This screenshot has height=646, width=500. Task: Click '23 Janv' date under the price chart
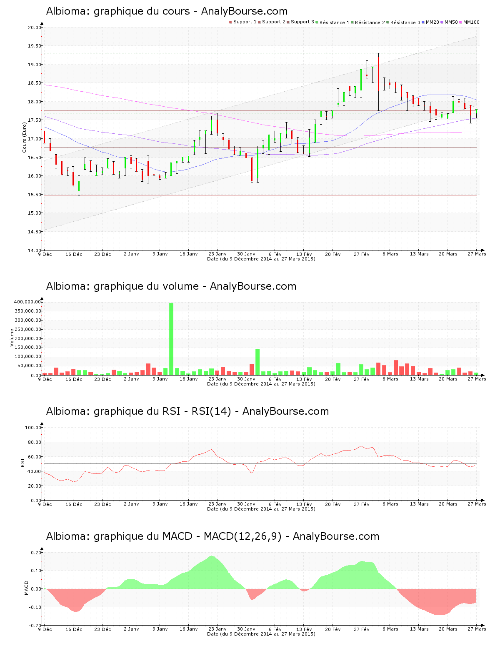[x=217, y=254]
